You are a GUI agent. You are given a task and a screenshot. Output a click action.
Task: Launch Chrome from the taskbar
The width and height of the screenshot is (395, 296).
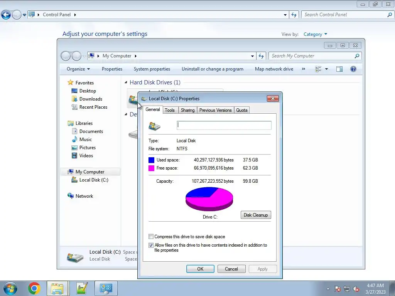[x=34, y=288]
